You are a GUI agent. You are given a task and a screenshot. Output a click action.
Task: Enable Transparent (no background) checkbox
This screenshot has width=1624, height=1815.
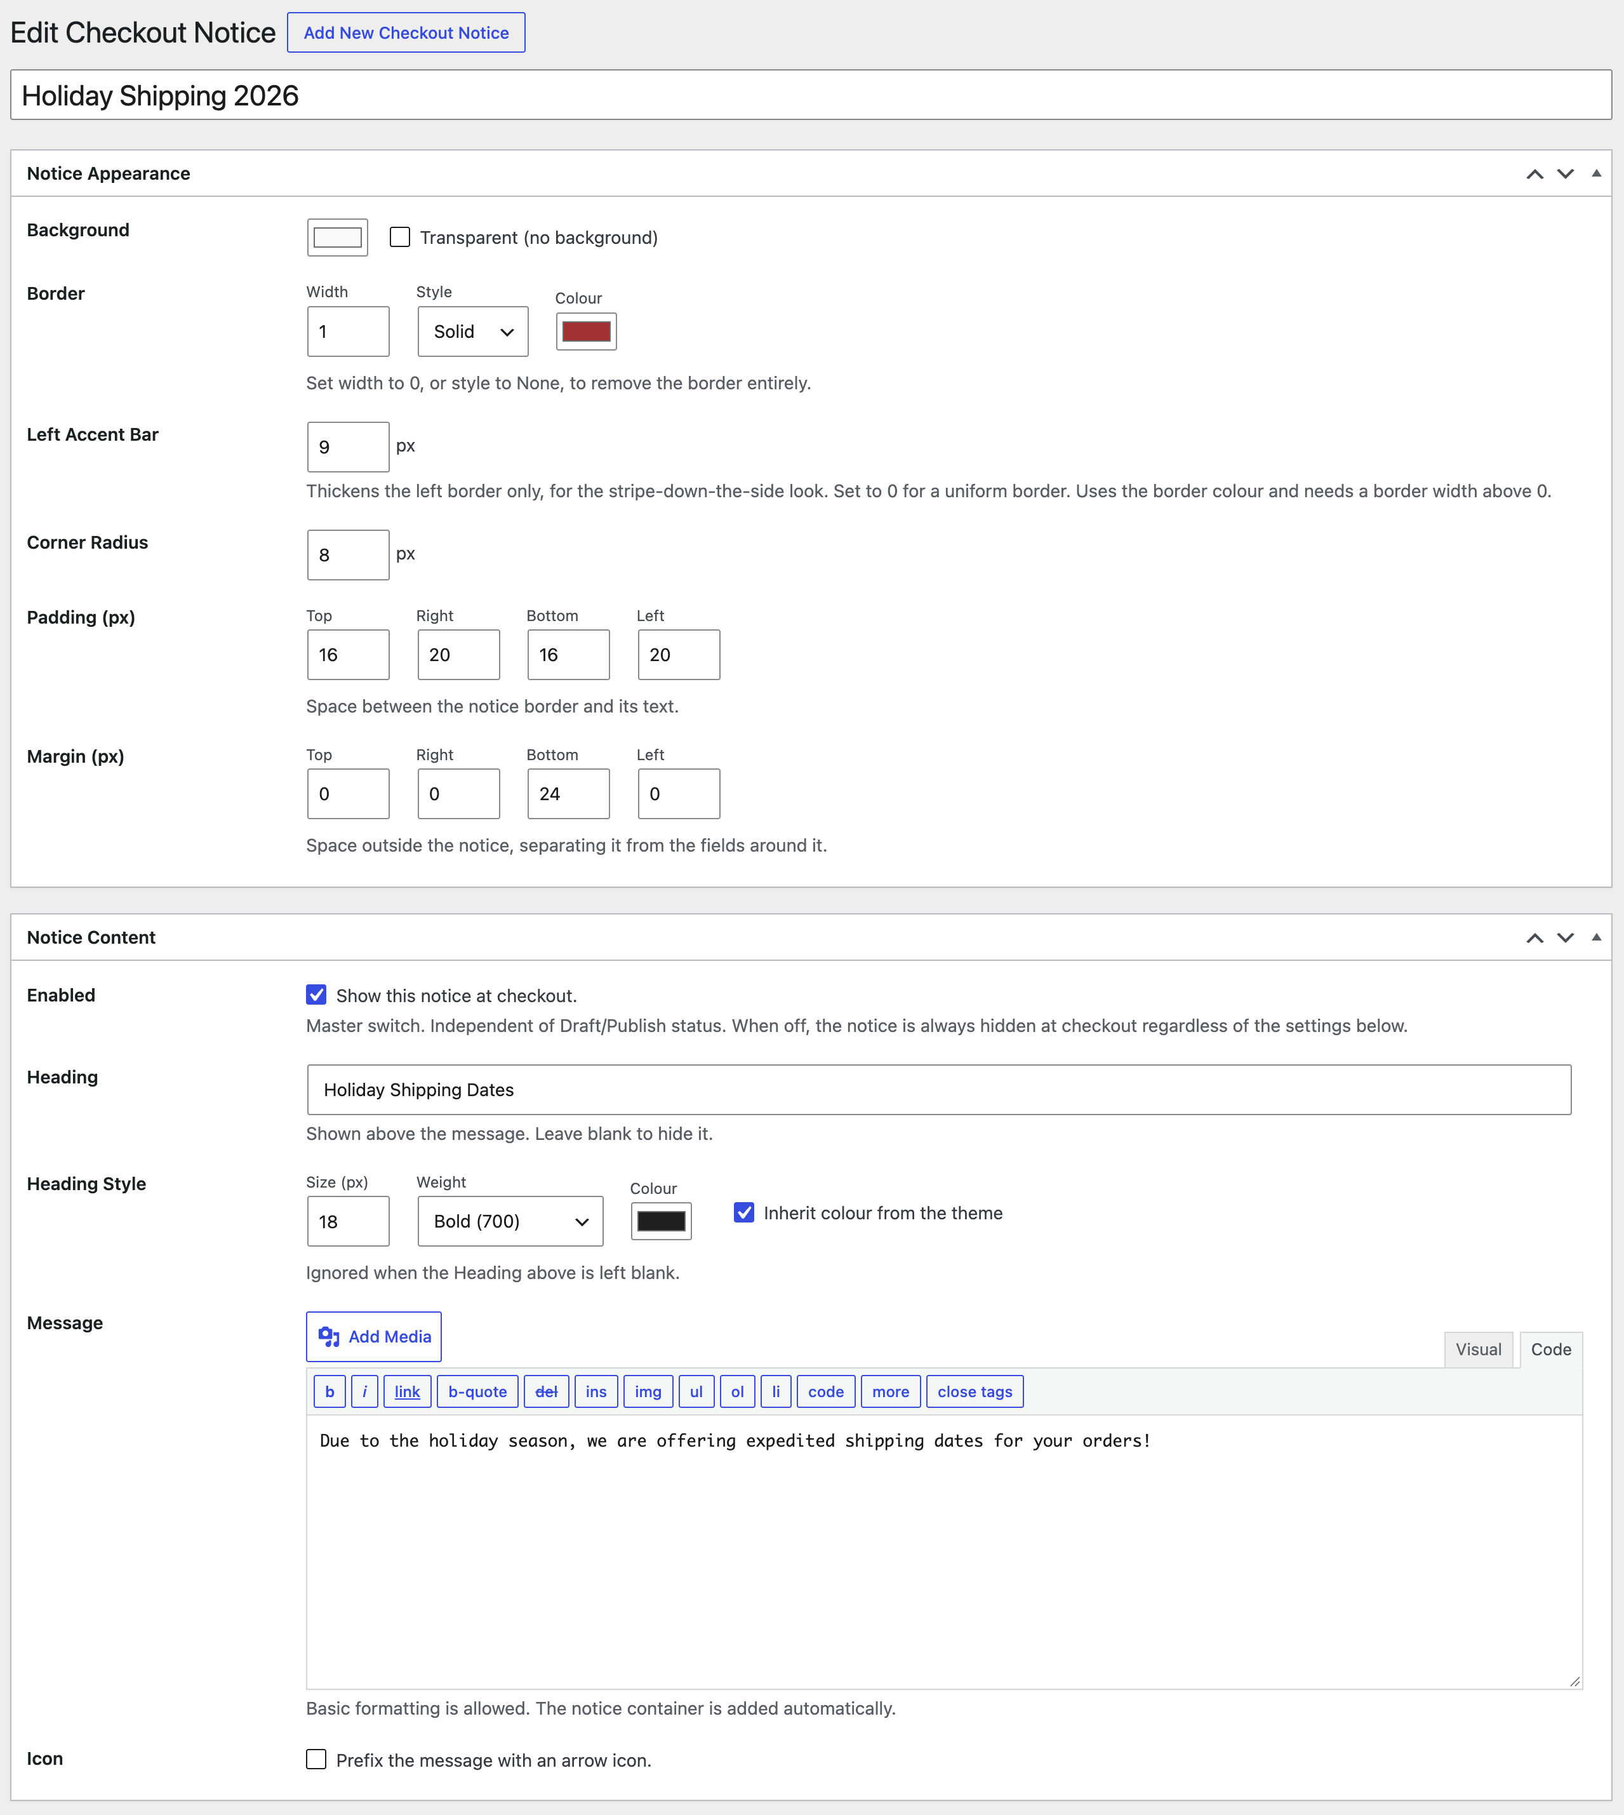[x=400, y=238]
